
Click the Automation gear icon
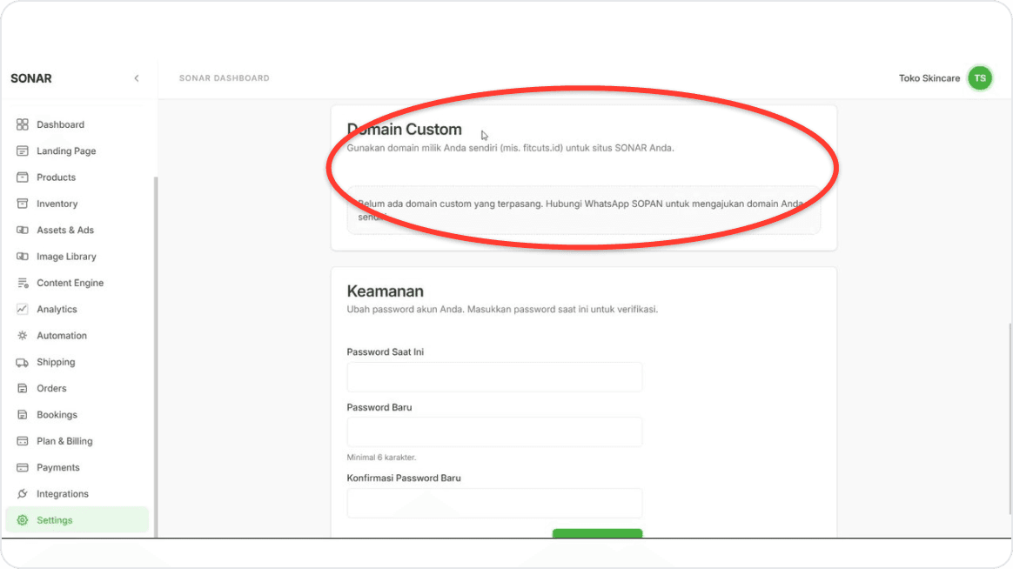22,335
